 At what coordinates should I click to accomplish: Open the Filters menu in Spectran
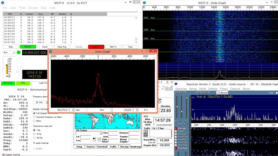point(224,89)
